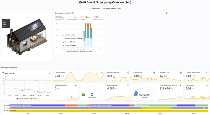Click the 16,76 kWh Vandaag gauge
The height and width of the screenshot is (115, 210).
pos(145,92)
